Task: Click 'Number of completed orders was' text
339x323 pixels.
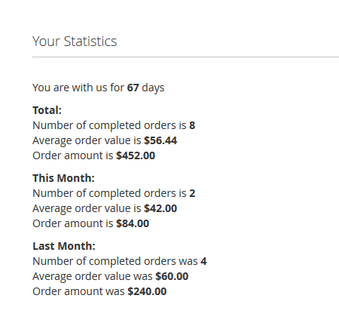Action: click(x=115, y=262)
